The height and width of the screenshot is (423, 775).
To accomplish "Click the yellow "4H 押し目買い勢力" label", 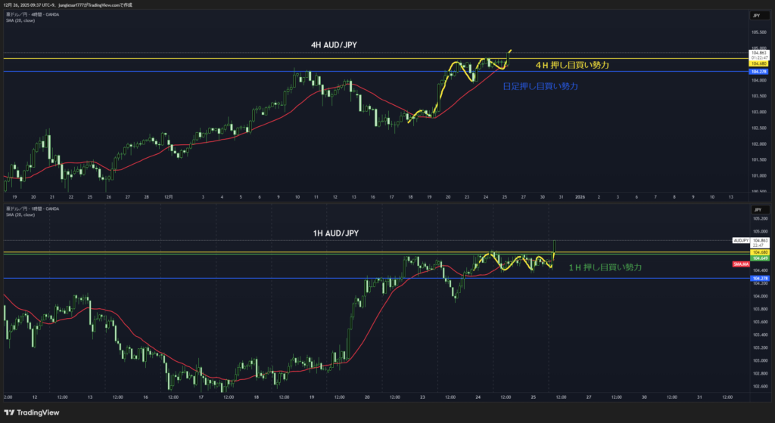I will tap(571, 66).
